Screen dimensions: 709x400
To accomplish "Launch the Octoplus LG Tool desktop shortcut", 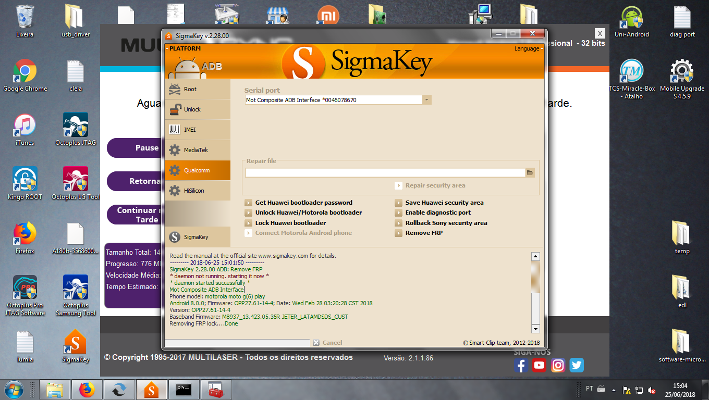I will click(76, 184).
